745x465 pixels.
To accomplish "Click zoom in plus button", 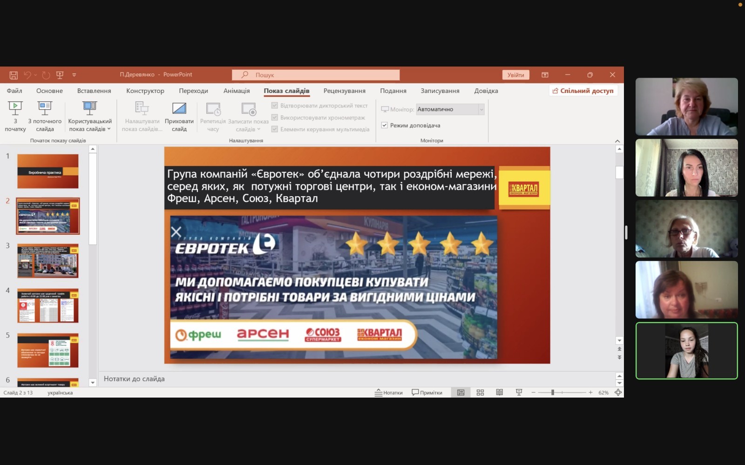I will click(590, 393).
